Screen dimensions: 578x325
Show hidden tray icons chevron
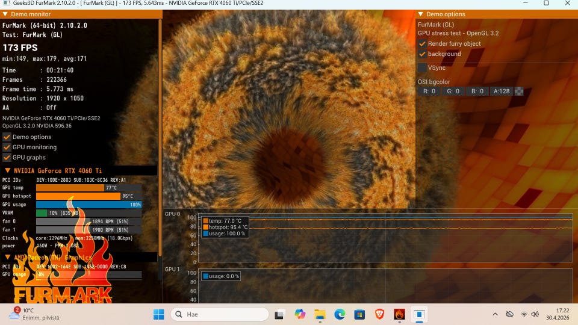click(x=495, y=314)
